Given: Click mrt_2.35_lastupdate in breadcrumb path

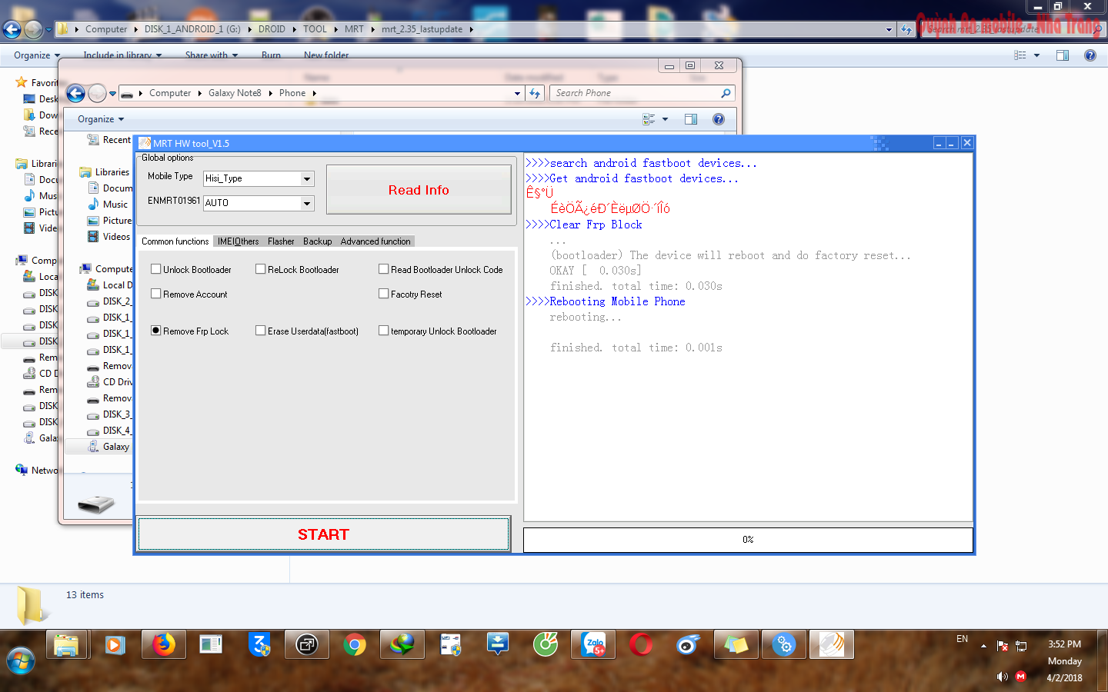Looking at the screenshot, I should [422, 29].
